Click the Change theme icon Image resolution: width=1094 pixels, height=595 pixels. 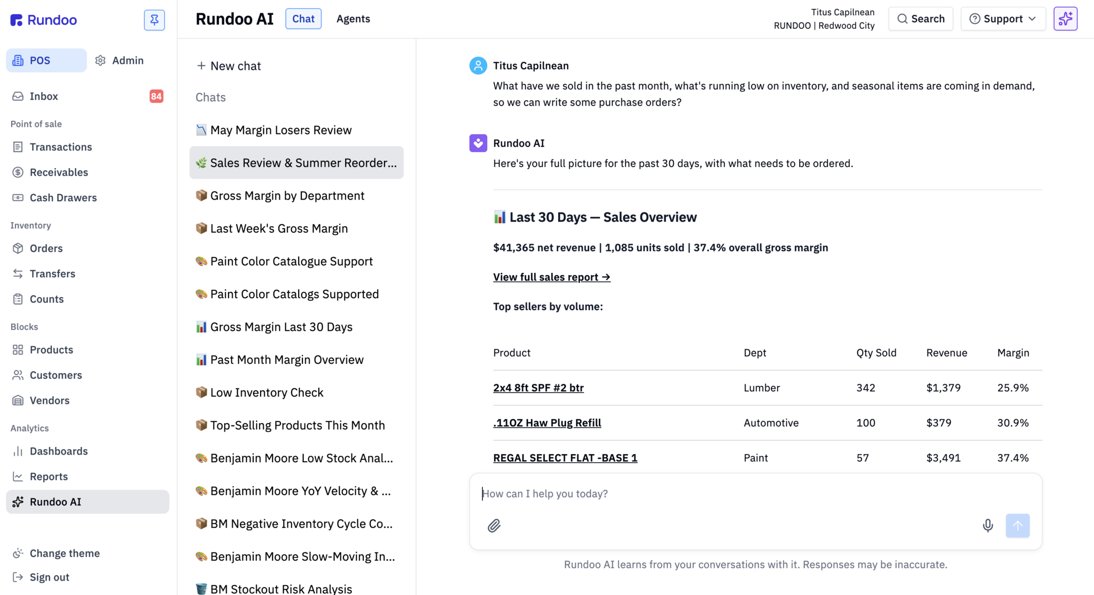[x=18, y=553]
